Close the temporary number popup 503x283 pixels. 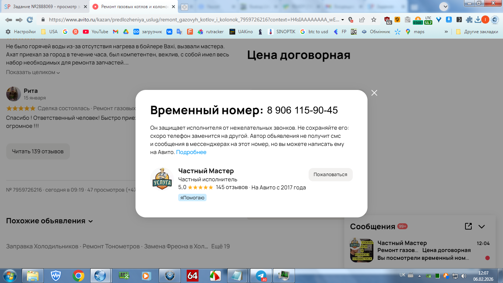pos(374,93)
